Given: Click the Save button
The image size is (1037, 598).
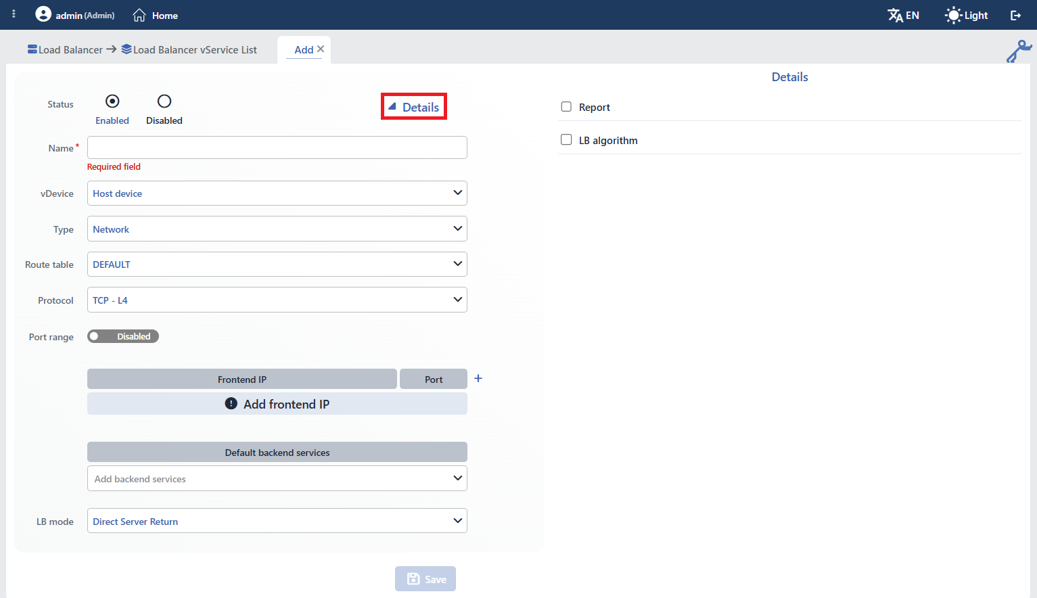Looking at the screenshot, I should 425,579.
